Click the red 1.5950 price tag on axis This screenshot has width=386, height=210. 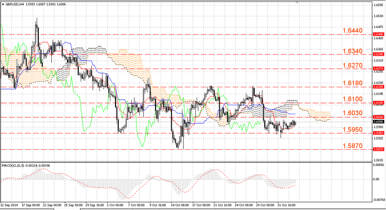point(379,133)
